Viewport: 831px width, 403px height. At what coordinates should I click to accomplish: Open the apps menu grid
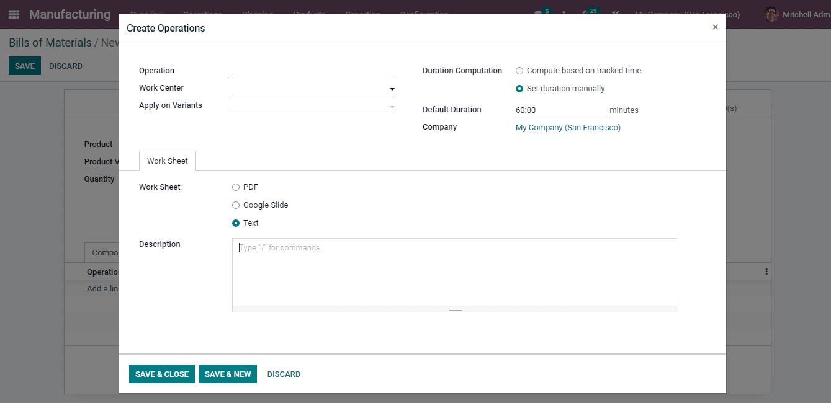point(13,14)
